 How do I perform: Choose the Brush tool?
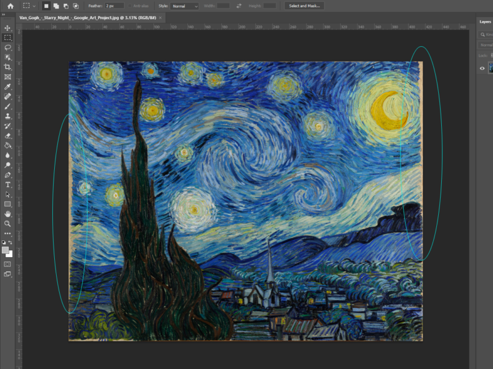coord(7,106)
